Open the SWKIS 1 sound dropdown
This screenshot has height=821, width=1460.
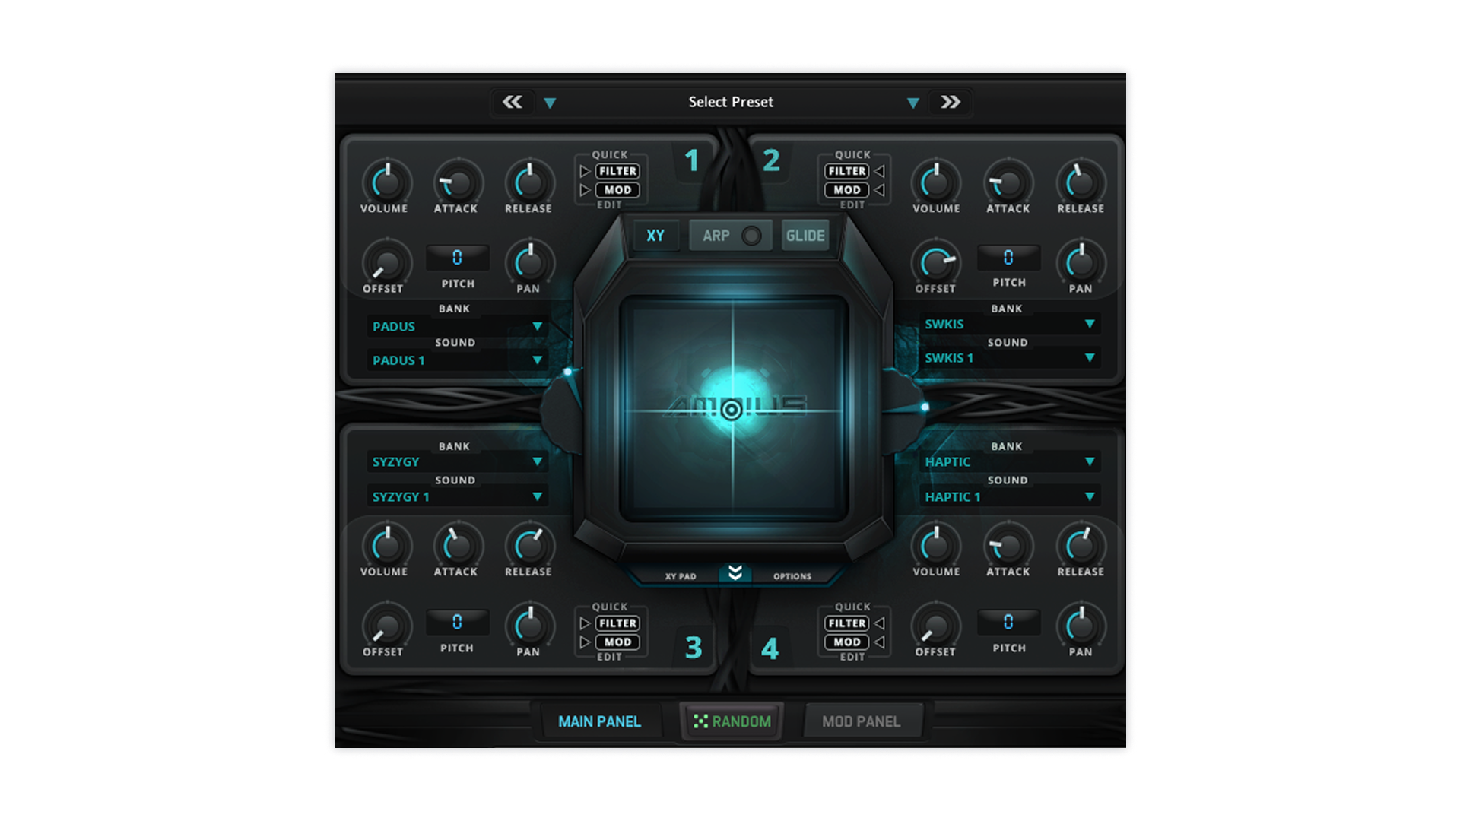[x=1089, y=357]
